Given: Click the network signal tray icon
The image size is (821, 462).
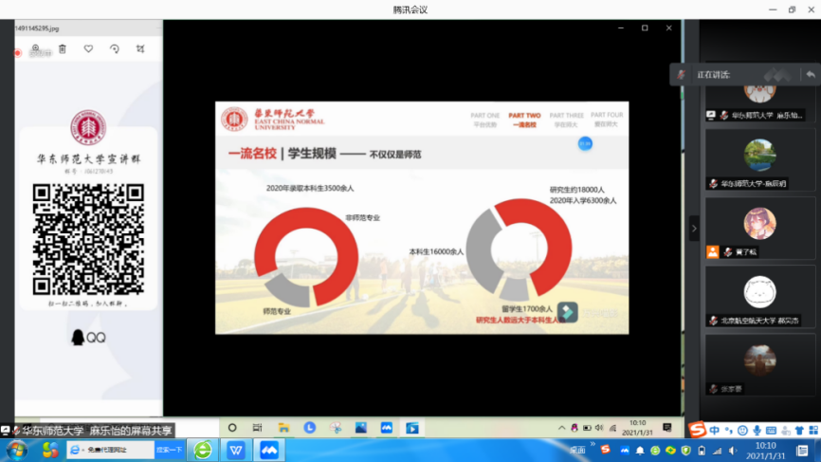Looking at the screenshot, I should point(717,451).
